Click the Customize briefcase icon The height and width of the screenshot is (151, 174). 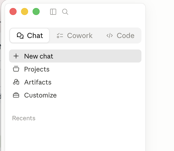tap(16, 95)
